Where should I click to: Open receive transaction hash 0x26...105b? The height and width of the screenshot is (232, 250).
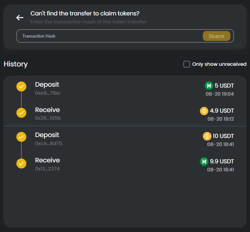(48, 118)
